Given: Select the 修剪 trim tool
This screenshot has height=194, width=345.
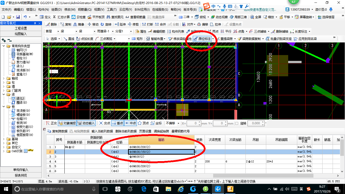Looking at the screenshot, I should [x=133, y=25].
